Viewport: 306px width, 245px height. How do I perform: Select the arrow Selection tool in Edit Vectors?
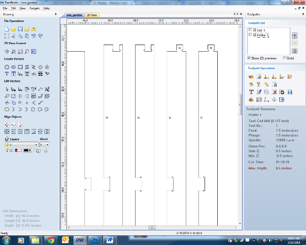click(7, 89)
